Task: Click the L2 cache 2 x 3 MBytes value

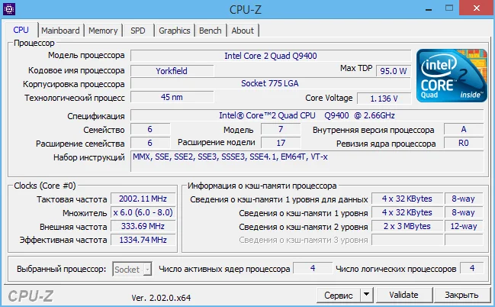Action: click(407, 226)
